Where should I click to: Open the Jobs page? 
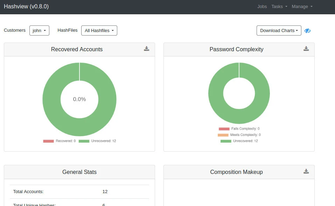coord(262,7)
